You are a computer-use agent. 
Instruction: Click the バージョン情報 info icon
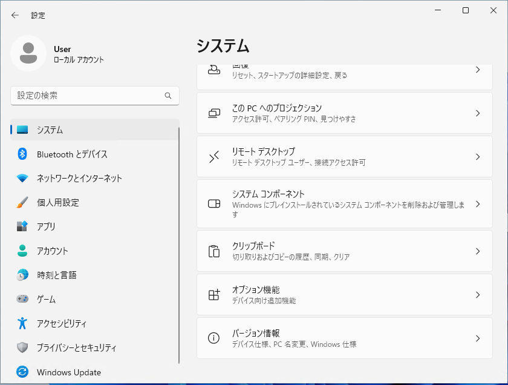214,338
